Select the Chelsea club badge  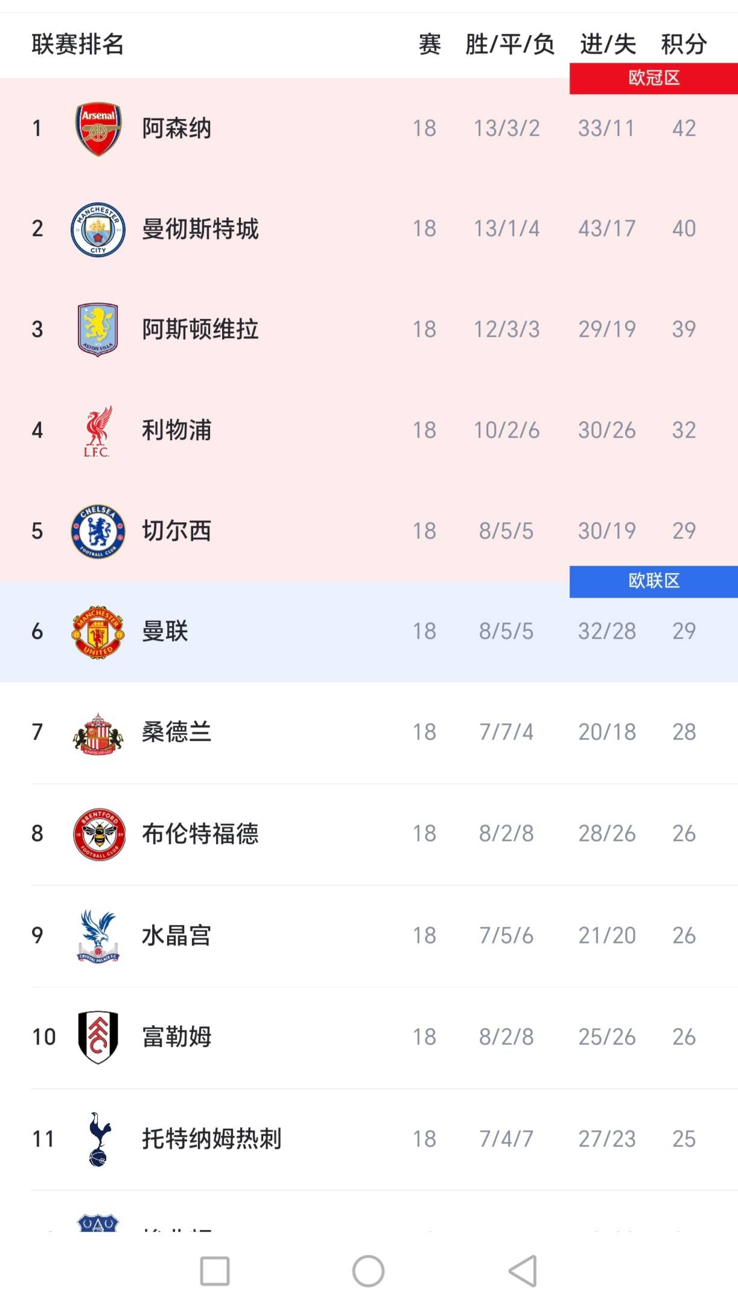tap(98, 531)
